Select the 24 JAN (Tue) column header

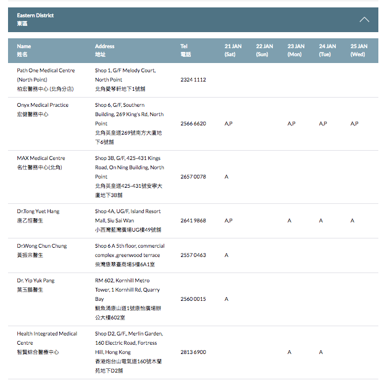(327, 50)
